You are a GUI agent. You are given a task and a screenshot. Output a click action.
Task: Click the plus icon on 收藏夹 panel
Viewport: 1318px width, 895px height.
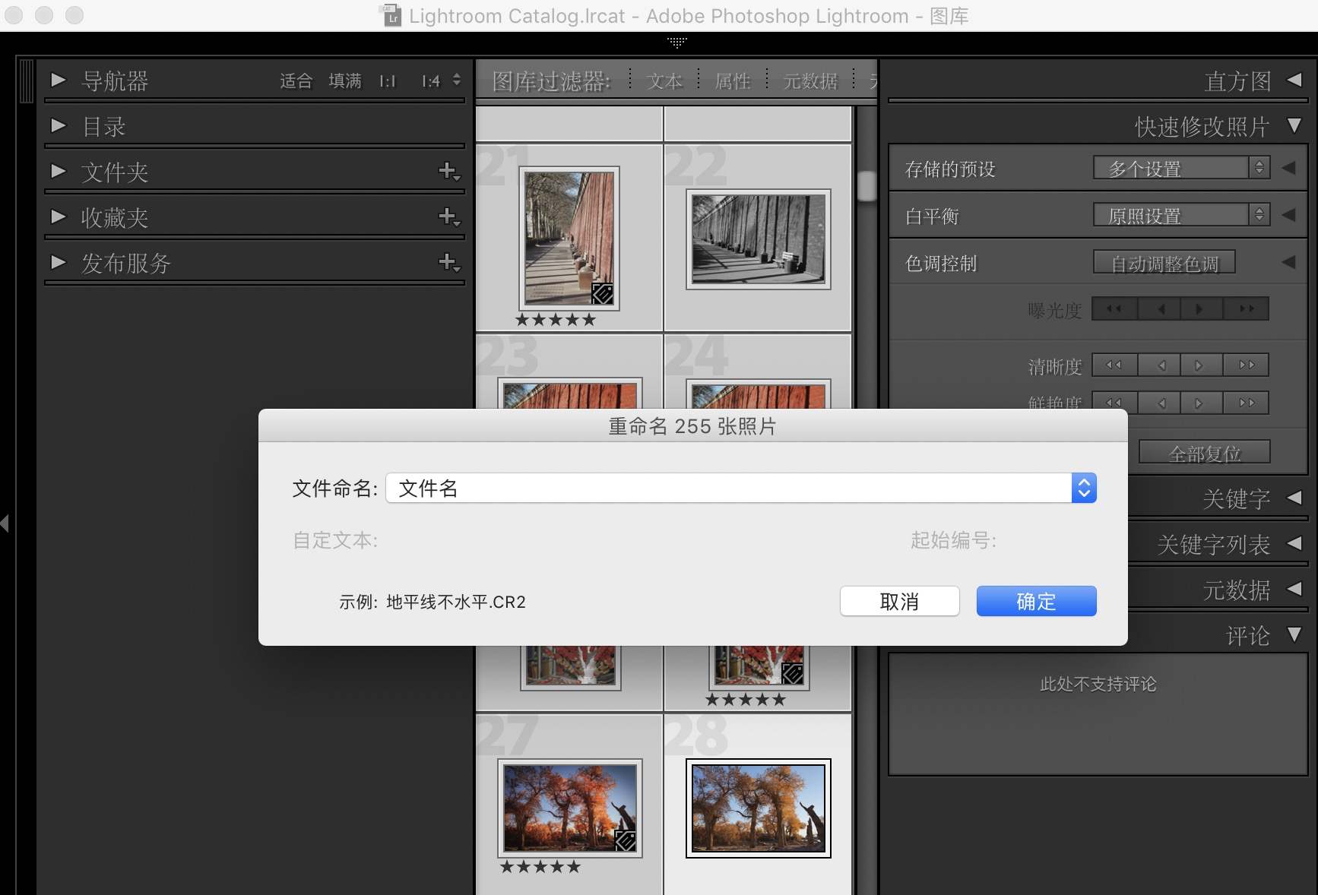pyautogui.click(x=449, y=217)
